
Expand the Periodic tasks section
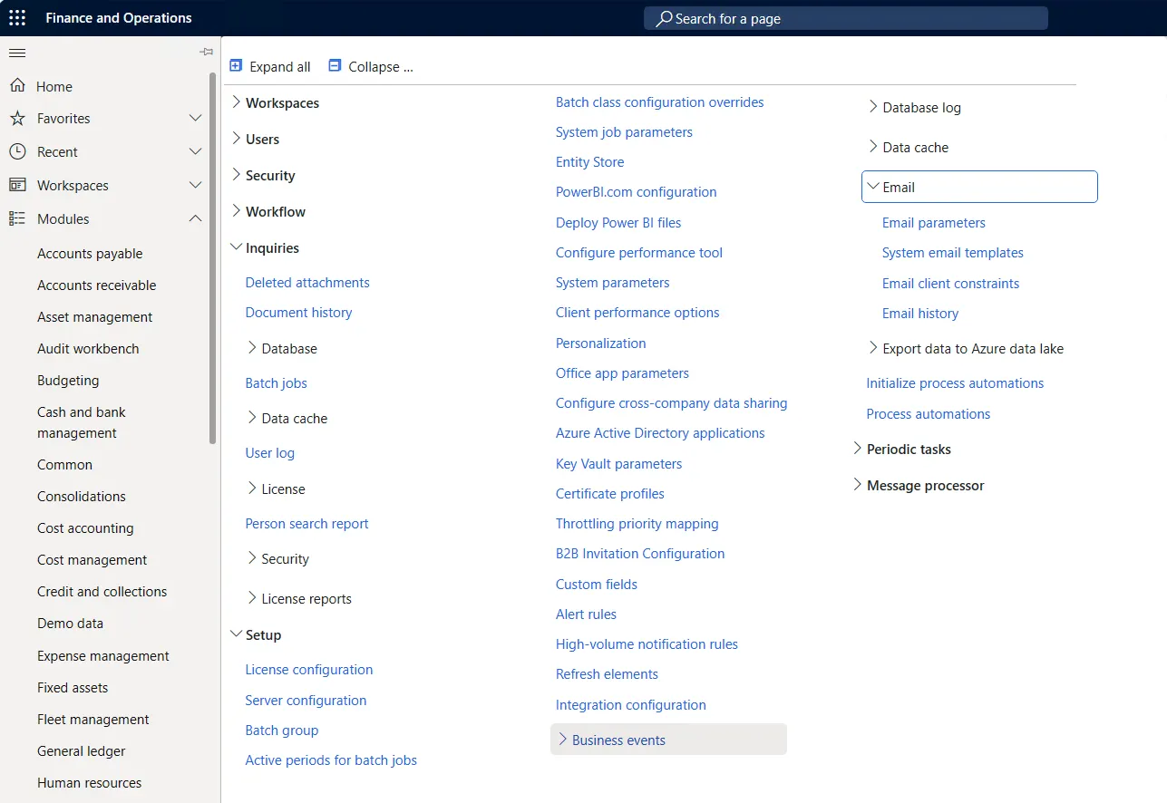tap(856, 449)
